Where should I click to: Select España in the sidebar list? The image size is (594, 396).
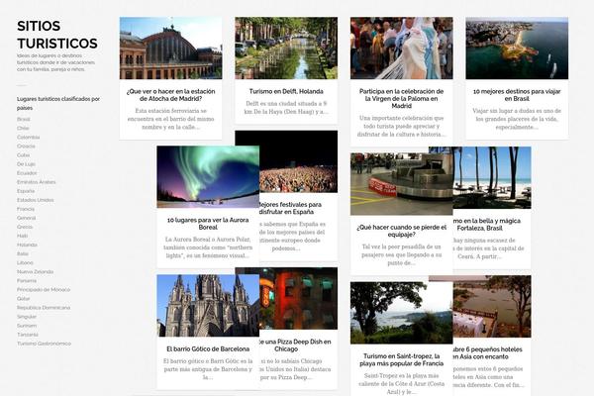click(26, 191)
